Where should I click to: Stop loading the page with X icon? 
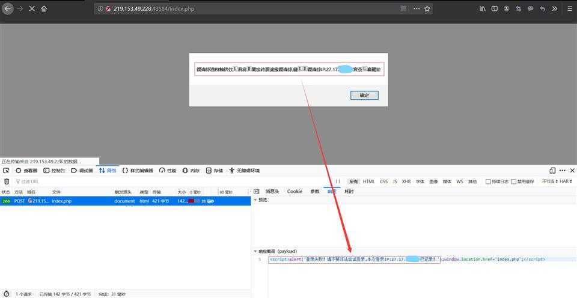point(32,8)
